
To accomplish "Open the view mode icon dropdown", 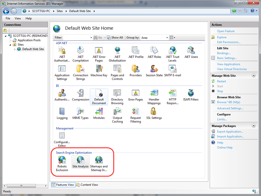I will [x=172, y=38].
